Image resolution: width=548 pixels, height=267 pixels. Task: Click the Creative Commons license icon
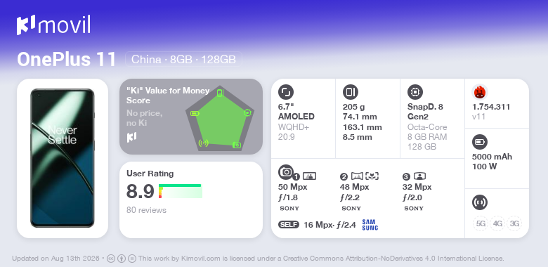[x=111, y=259]
